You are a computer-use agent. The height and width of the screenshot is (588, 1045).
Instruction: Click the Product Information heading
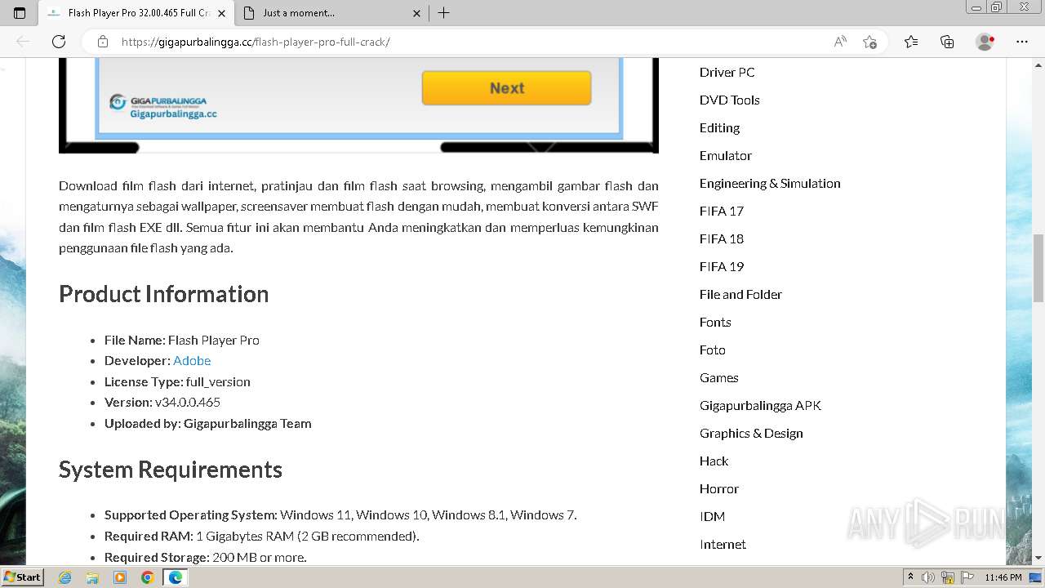pyautogui.click(x=163, y=294)
